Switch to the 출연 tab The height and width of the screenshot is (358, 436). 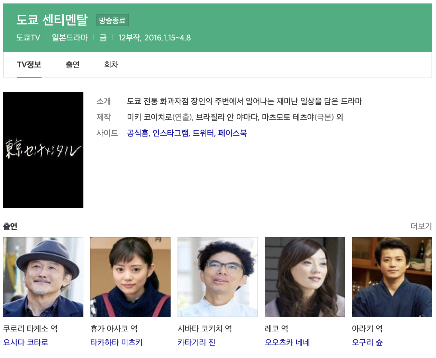coord(73,65)
